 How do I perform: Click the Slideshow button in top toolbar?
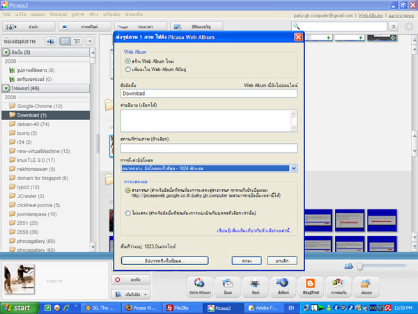[x=85, y=27]
